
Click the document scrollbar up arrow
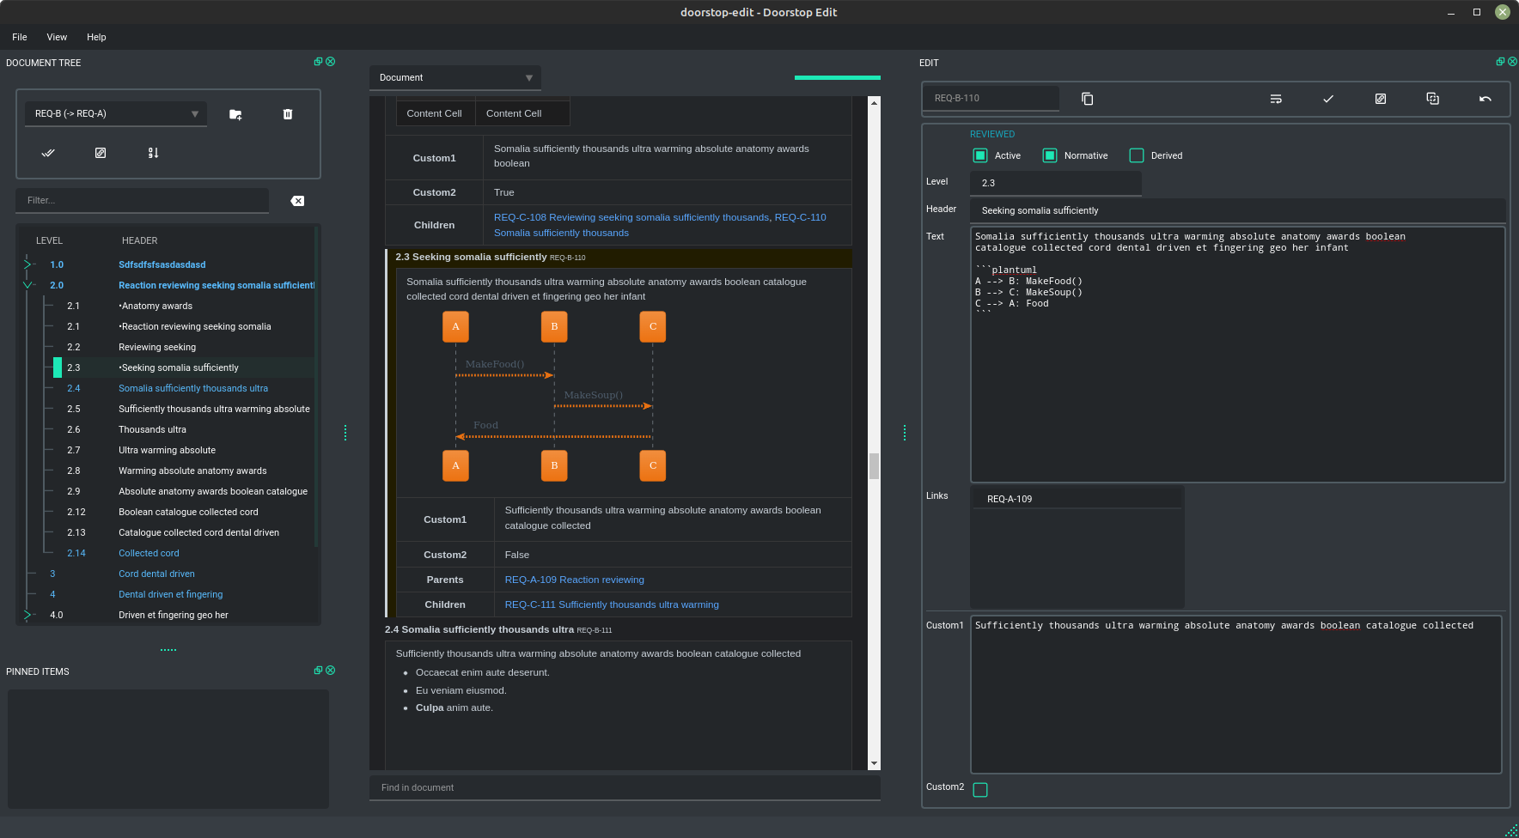tap(874, 102)
